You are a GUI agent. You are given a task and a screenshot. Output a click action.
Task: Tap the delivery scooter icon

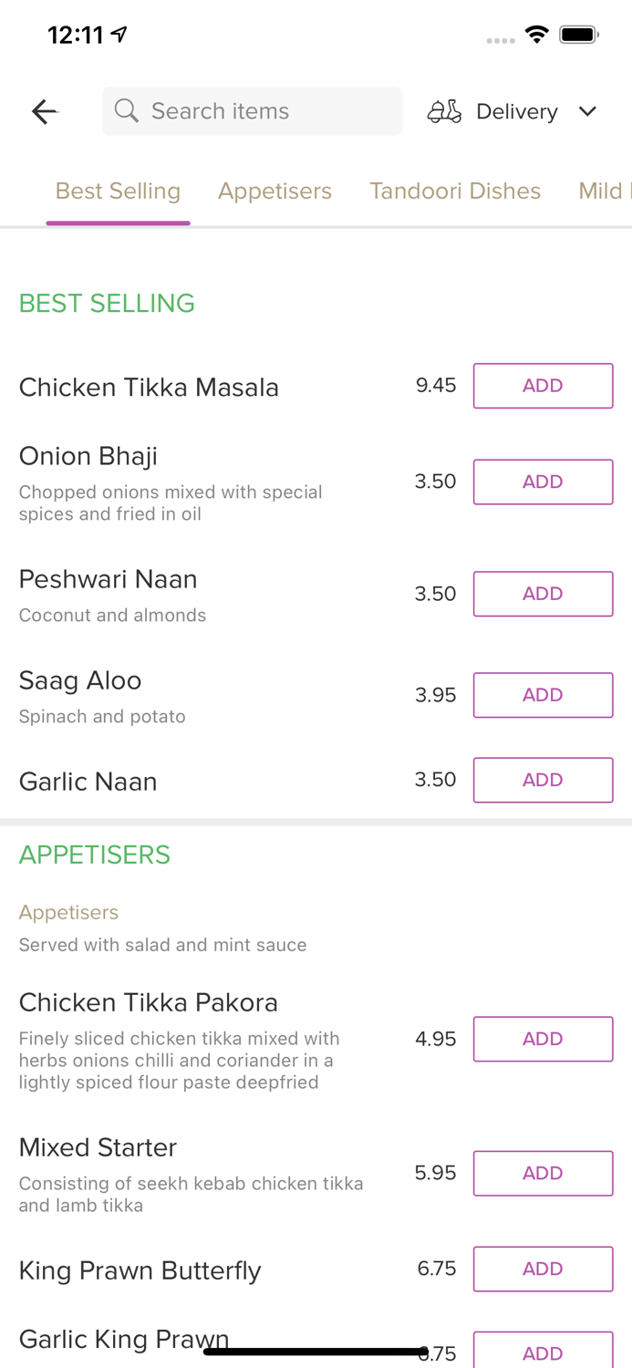click(x=444, y=111)
